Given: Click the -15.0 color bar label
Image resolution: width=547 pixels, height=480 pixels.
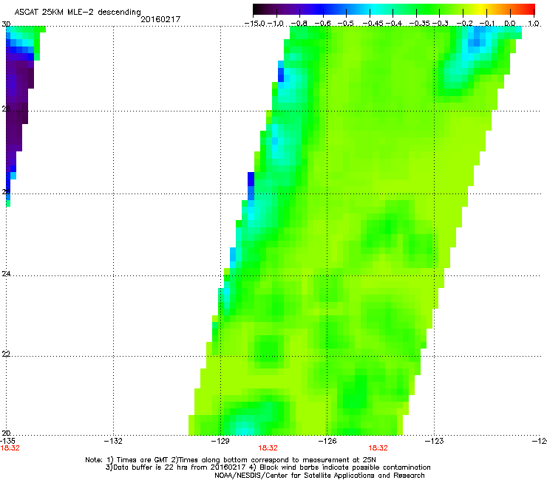Looking at the screenshot, I should coord(255,24).
